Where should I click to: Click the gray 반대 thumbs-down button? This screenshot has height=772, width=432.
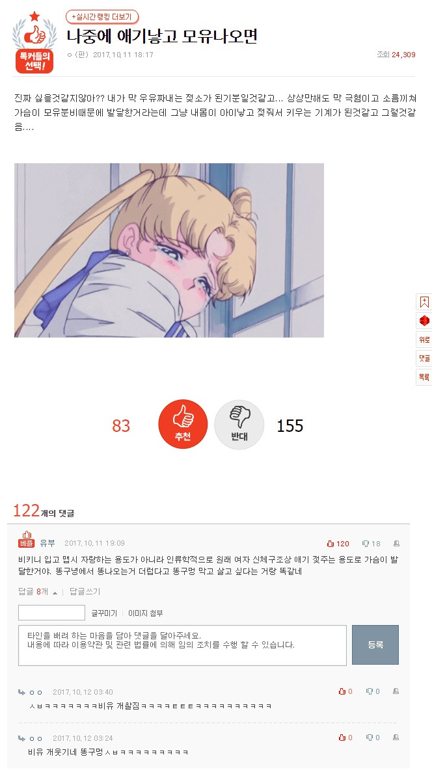(239, 424)
